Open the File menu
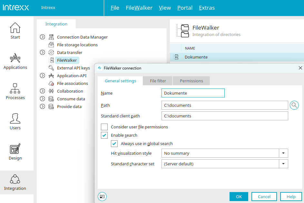This screenshot has height=203, width=304. 115,8
